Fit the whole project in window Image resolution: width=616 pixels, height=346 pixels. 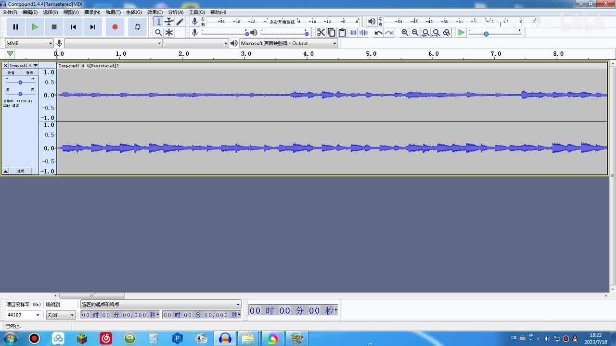pyautogui.click(x=436, y=32)
